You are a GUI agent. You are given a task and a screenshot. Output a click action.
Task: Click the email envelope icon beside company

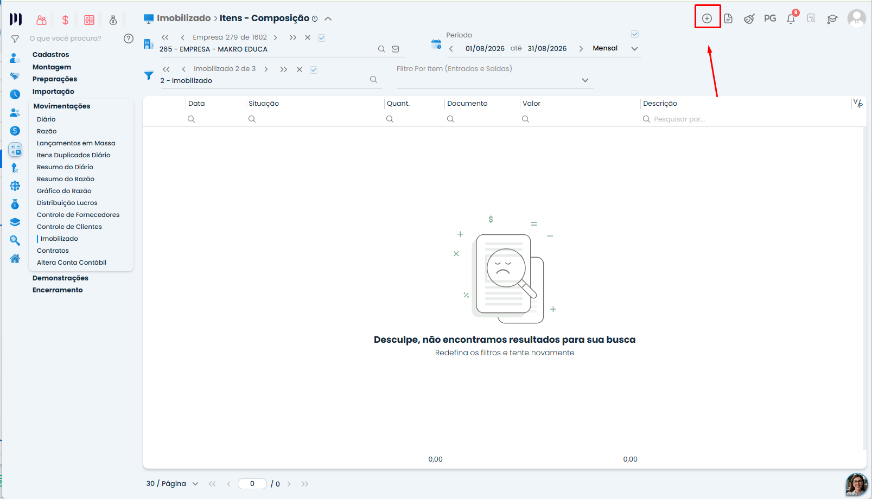click(x=396, y=49)
